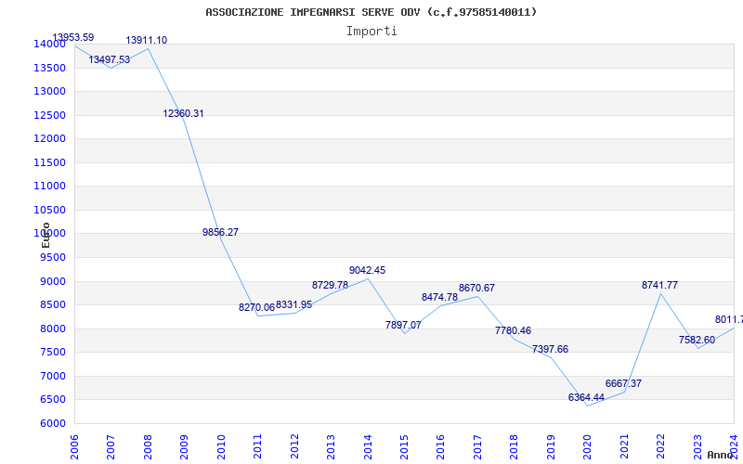The image size is (743, 464).
Task: Click the data label 13911.10
Action: [147, 40]
